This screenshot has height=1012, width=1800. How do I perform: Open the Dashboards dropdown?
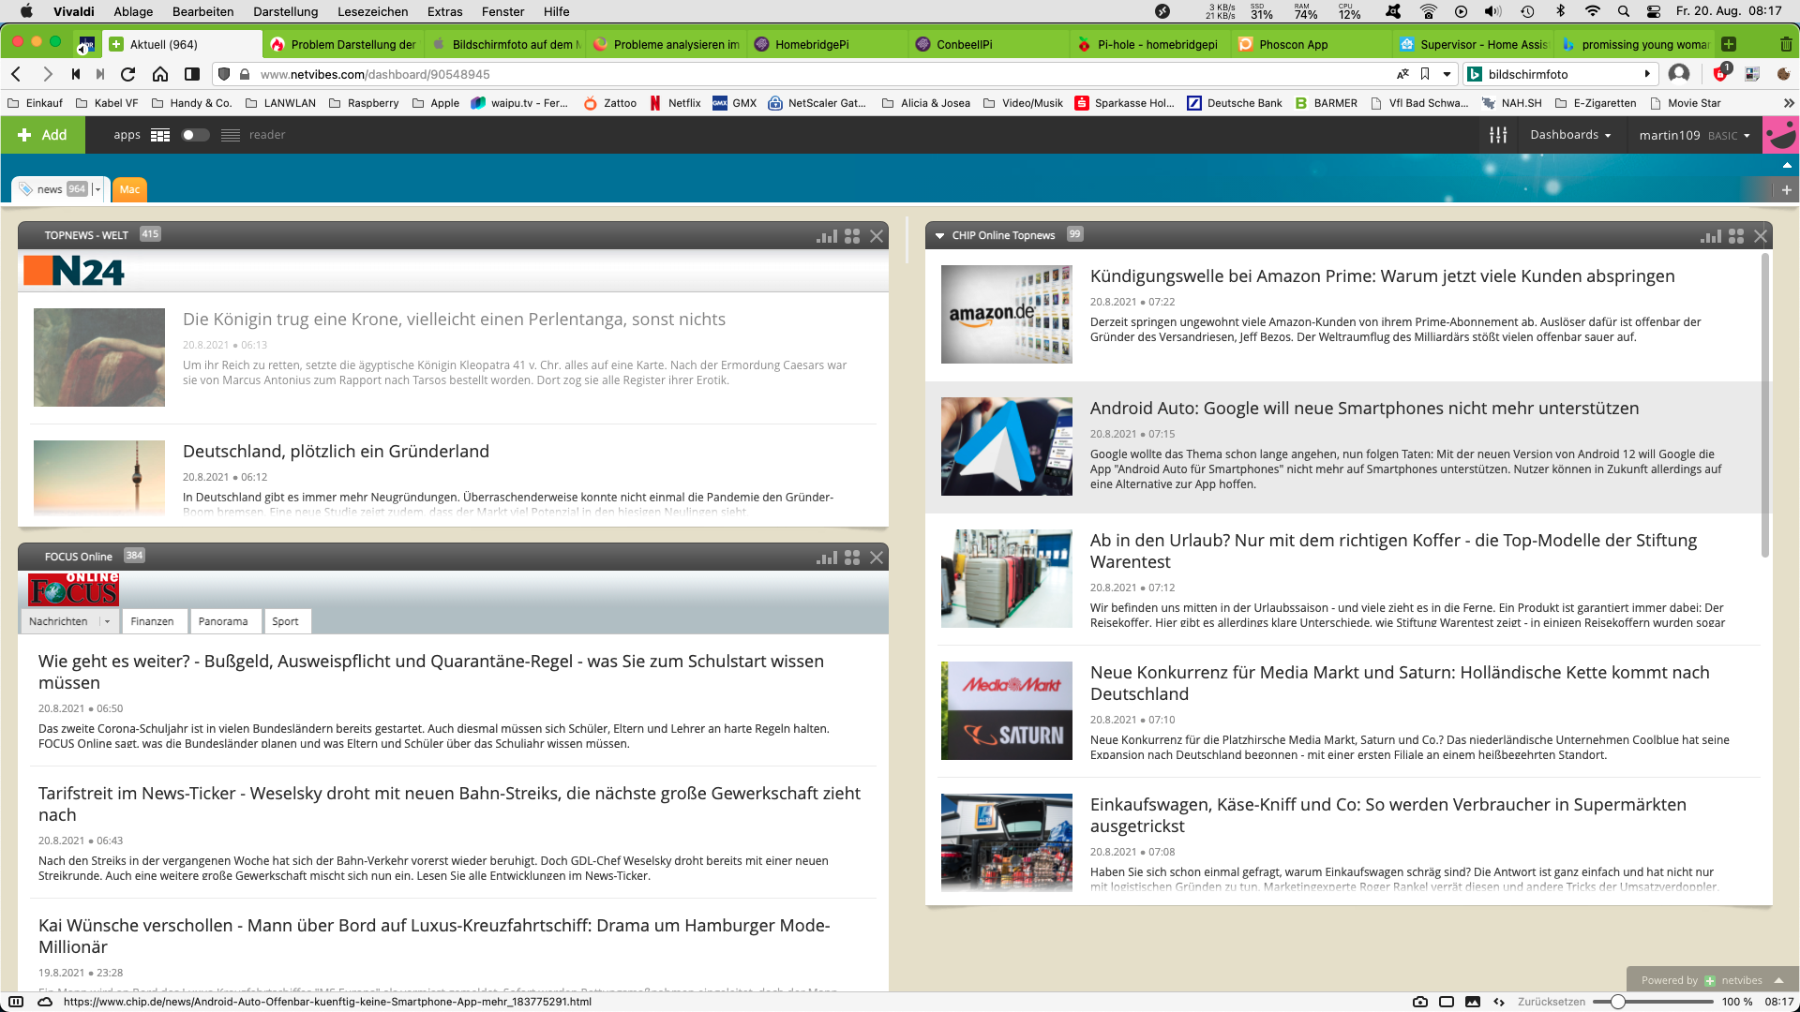(x=1570, y=135)
